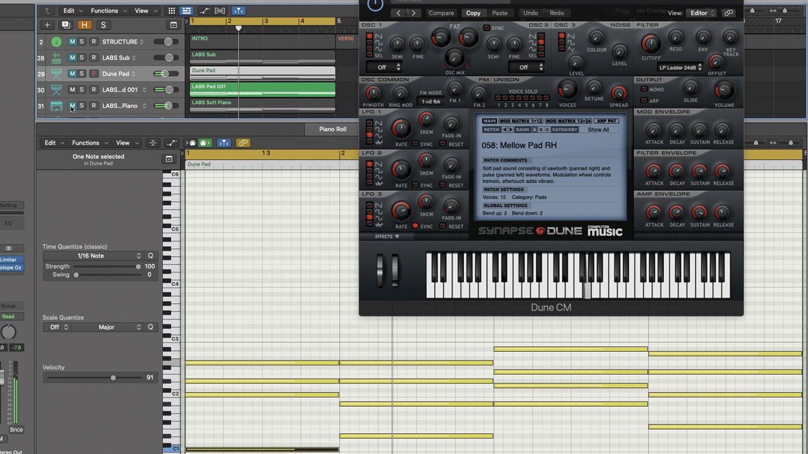Solo the LABS Sub track
The height and width of the screenshot is (454, 808).
coord(82,57)
